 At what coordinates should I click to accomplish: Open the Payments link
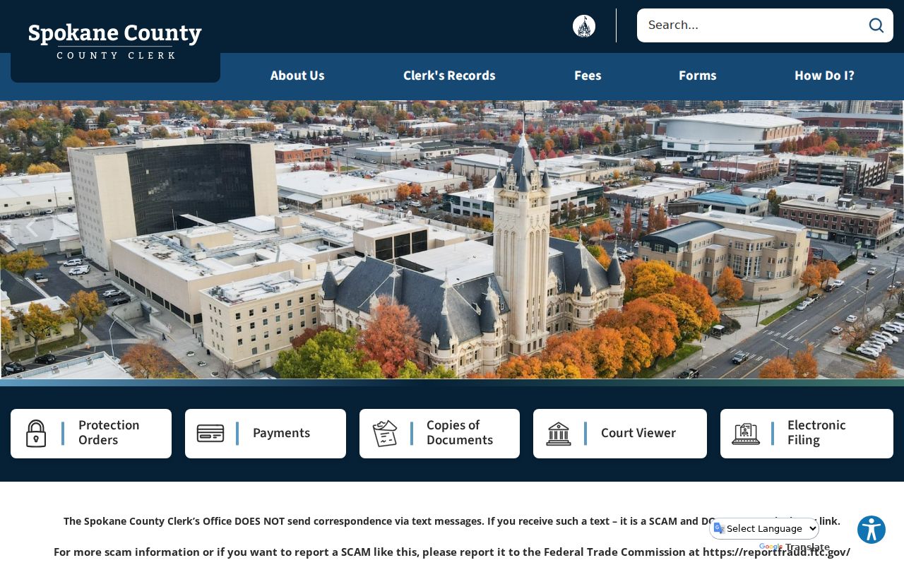266,434
